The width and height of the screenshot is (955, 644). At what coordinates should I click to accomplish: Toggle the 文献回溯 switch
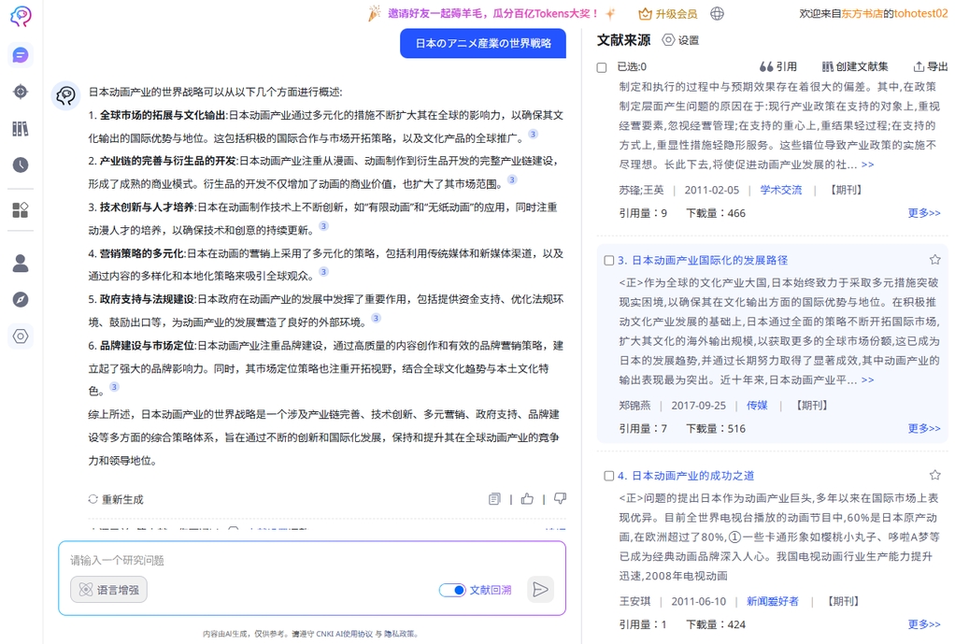tap(452, 590)
